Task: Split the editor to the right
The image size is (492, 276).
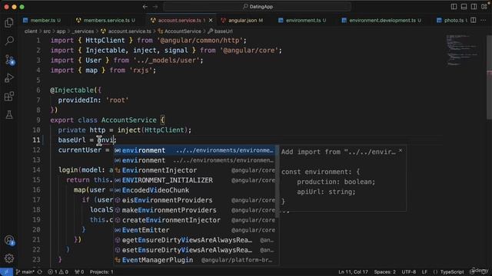Action: point(474,20)
